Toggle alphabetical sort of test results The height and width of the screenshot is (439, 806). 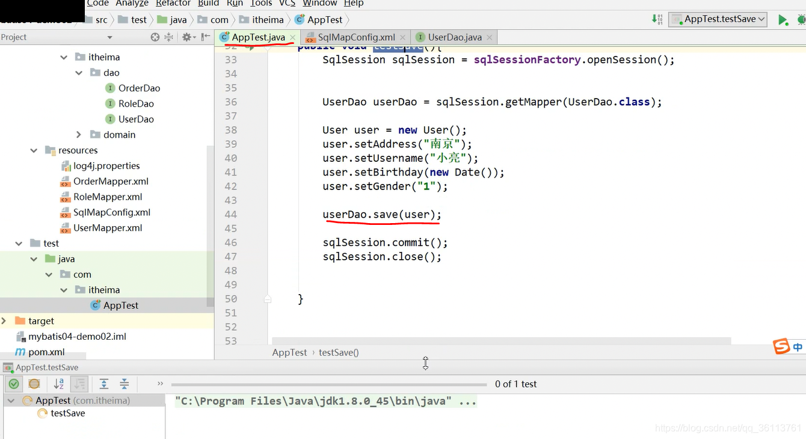59,384
